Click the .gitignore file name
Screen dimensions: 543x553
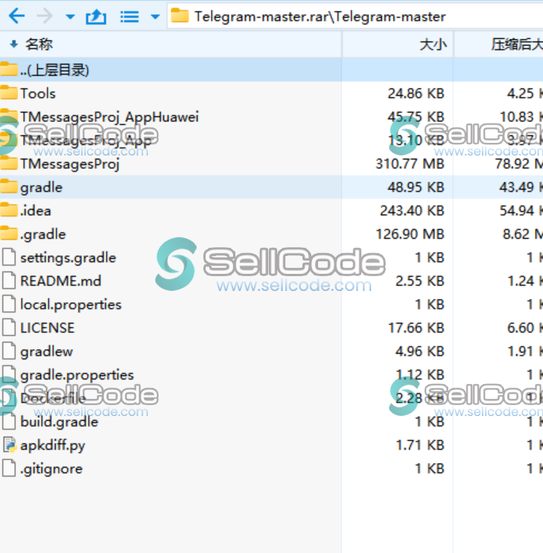click(x=51, y=469)
